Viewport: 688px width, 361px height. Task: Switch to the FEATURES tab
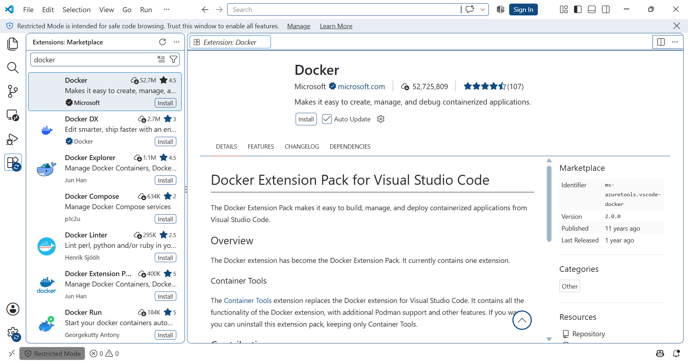pos(261,146)
